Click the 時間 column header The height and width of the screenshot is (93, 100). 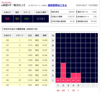[x=44, y=35]
